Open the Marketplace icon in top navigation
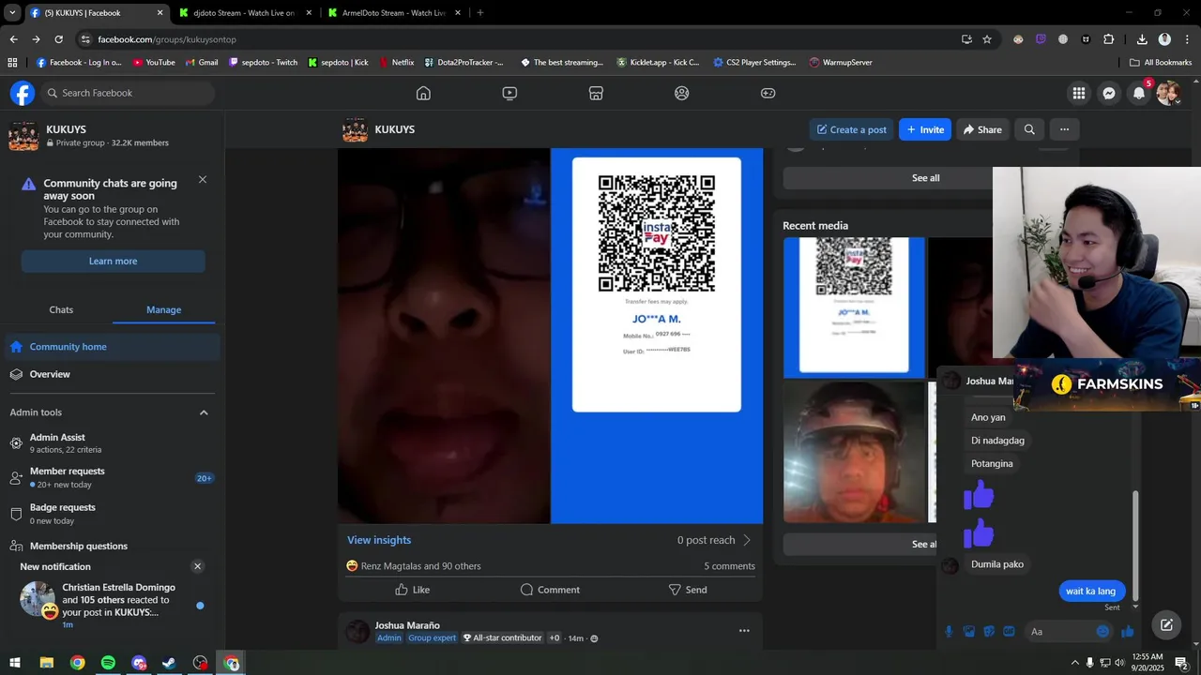 pos(596,93)
